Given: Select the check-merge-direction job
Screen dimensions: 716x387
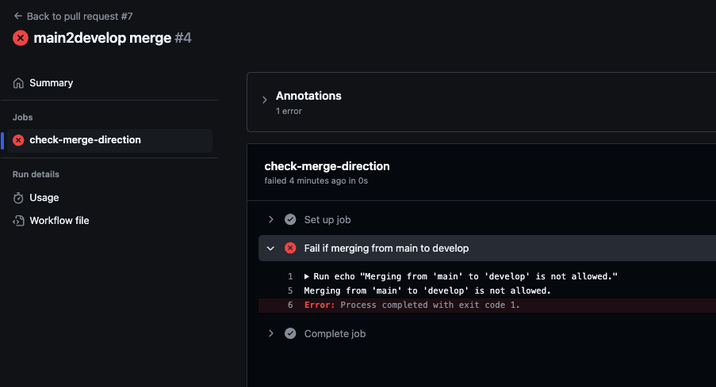Looking at the screenshot, I should click(x=85, y=140).
